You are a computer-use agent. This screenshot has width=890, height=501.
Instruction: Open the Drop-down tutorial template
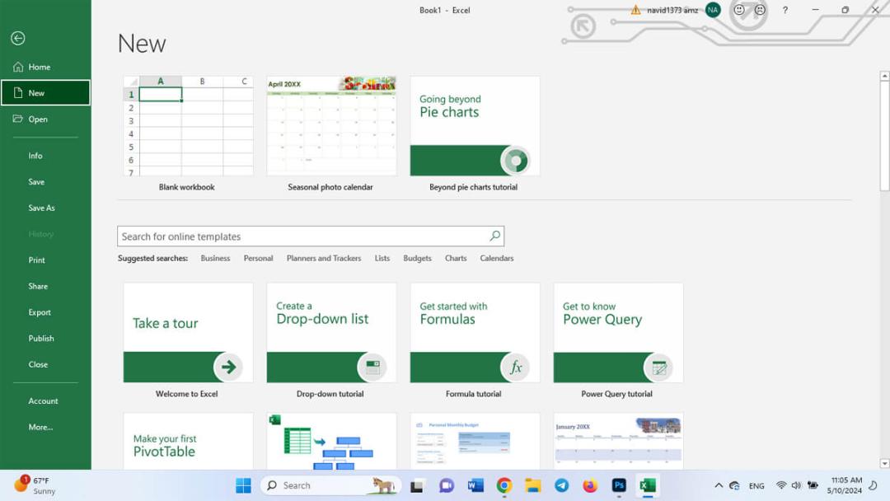pos(331,340)
